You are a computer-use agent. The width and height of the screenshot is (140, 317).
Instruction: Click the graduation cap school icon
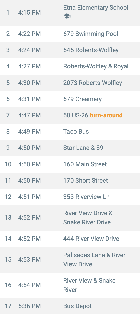coord(67,16)
